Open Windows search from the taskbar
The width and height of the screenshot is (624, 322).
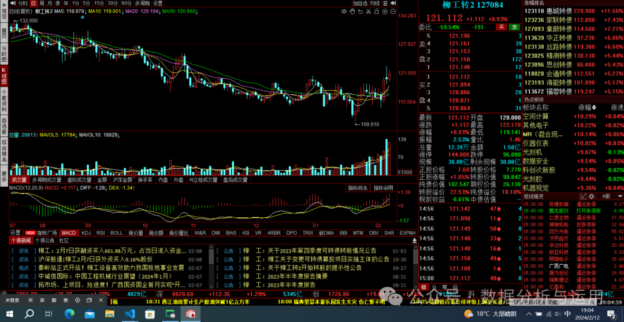tap(29, 314)
